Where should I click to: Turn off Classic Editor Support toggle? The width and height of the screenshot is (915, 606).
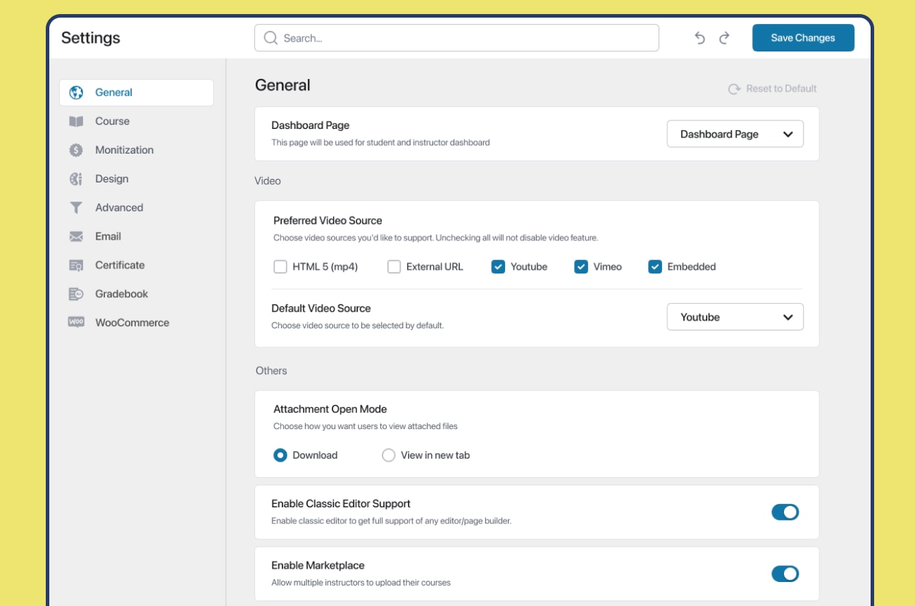pos(785,512)
